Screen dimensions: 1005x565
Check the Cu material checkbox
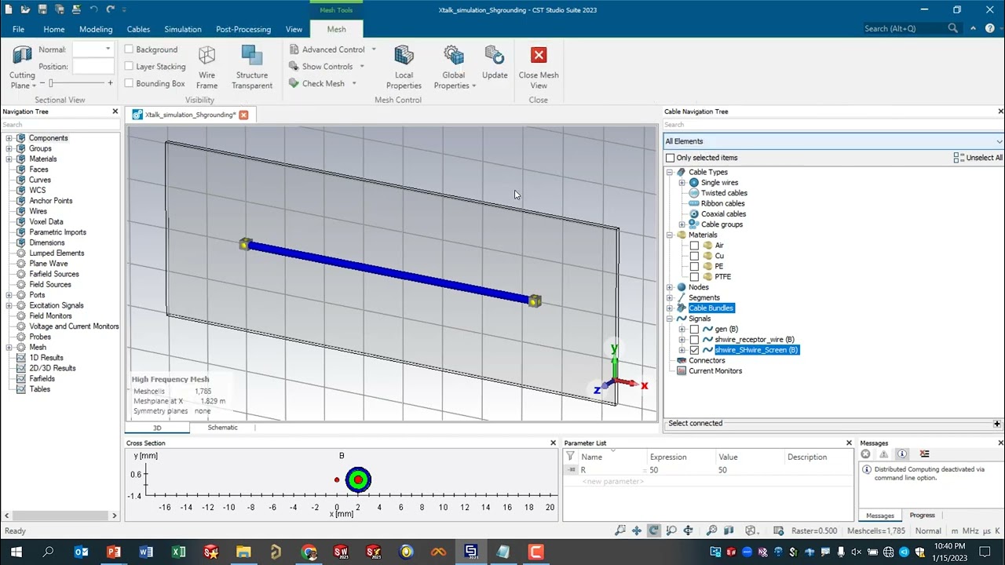click(x=694, y=256)
